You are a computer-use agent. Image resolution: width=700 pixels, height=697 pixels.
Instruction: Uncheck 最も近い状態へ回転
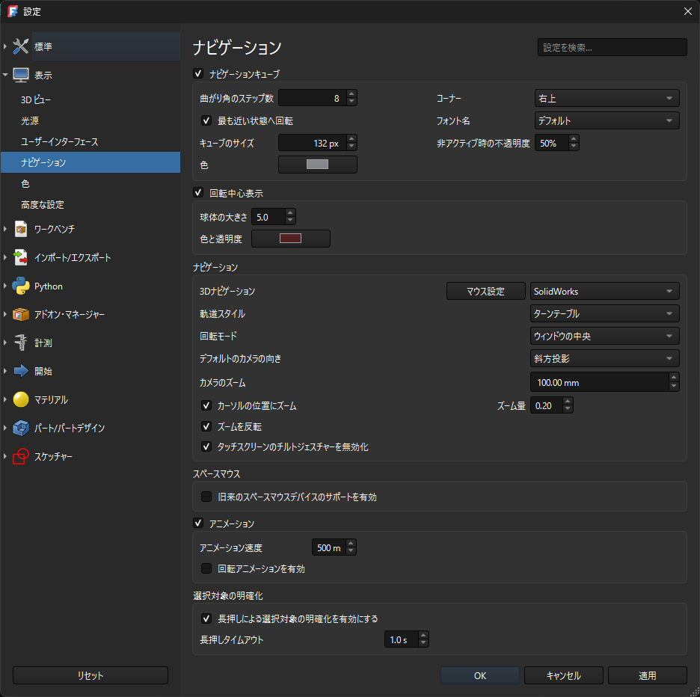pos(206,120)
